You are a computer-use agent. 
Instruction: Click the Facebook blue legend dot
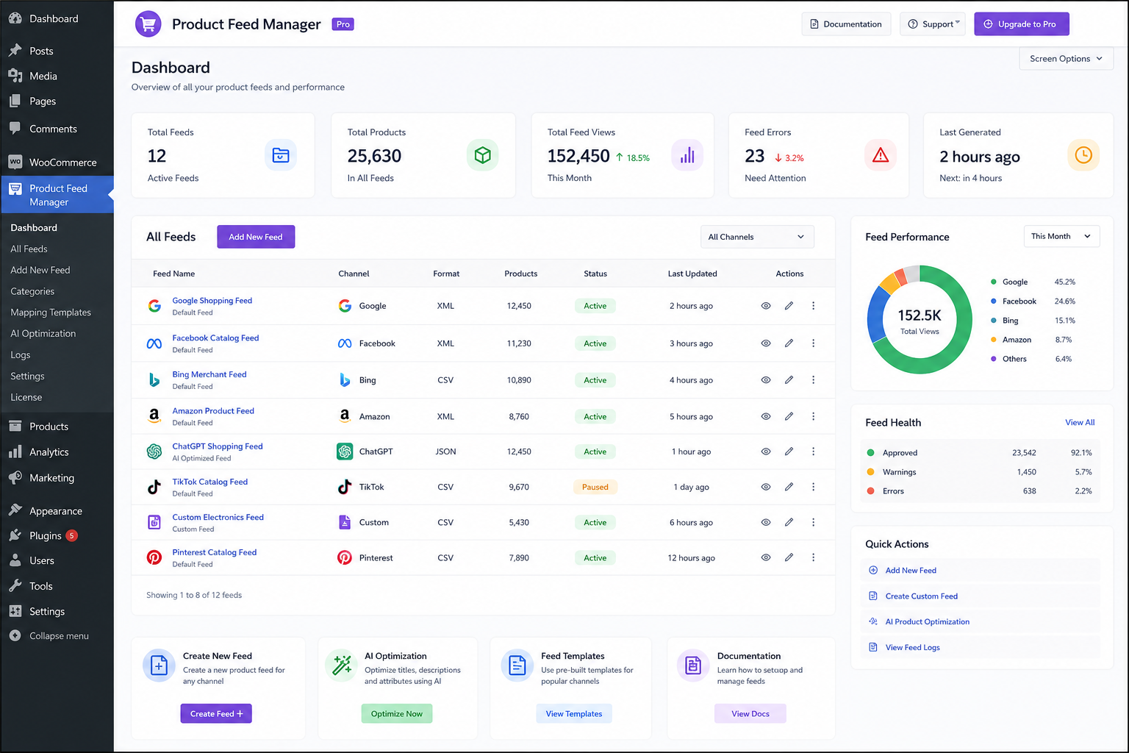[x=994, y=301]
